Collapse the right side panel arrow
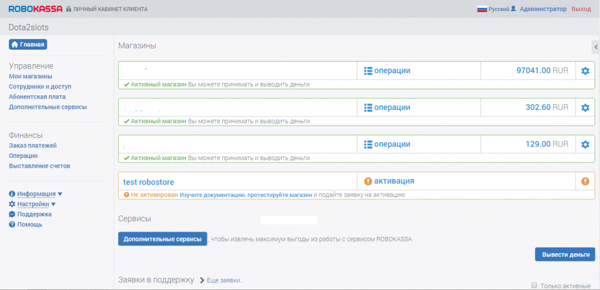600x290 pixels. [596, 47]
